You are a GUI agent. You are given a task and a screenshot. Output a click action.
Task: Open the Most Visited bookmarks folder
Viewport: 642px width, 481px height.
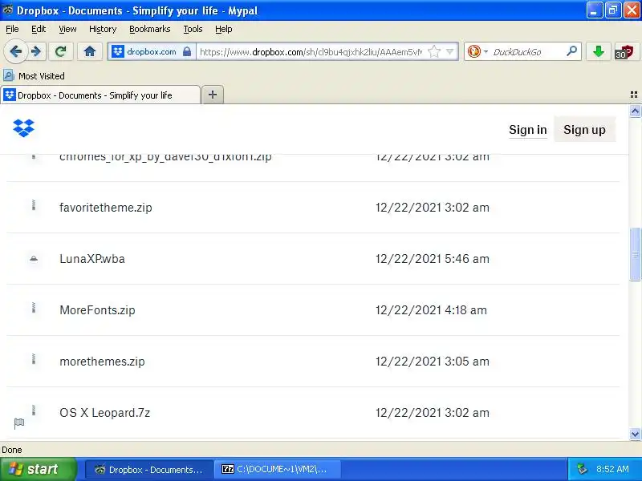coord(35,75)
